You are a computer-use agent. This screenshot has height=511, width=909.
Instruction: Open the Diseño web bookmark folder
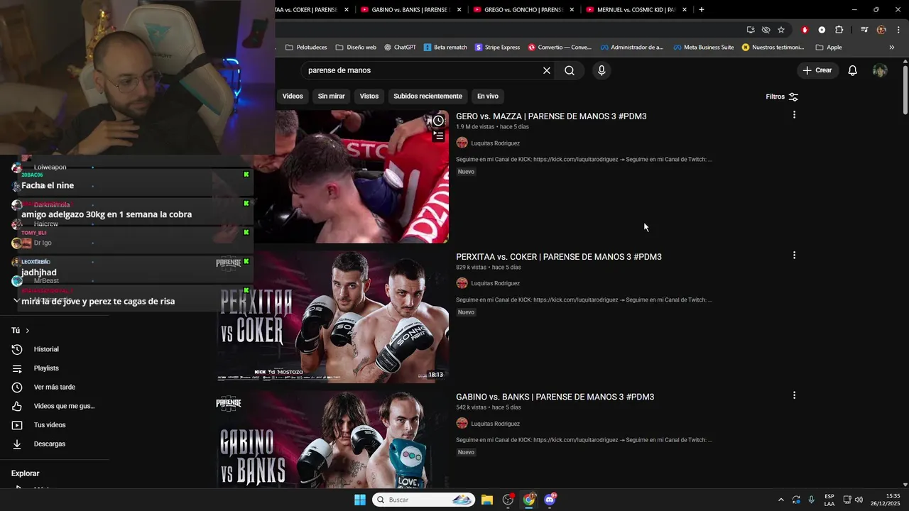pos(356,48)
